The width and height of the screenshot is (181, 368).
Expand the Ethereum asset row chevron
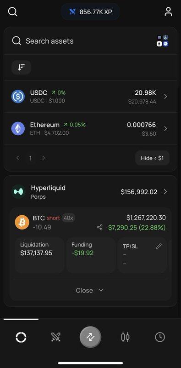tap(165, 129)
